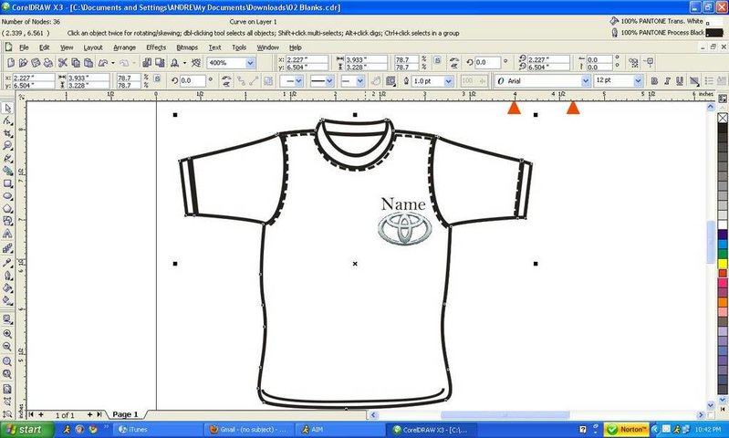Open the Arrange menu
The image size is (729, 438).
coord(125,47)
